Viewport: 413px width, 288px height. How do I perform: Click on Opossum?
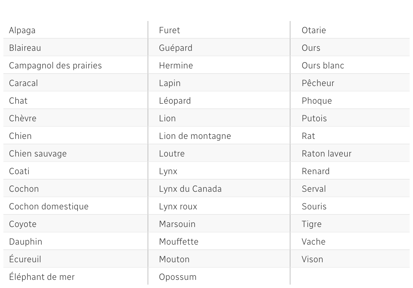[178, 277]
